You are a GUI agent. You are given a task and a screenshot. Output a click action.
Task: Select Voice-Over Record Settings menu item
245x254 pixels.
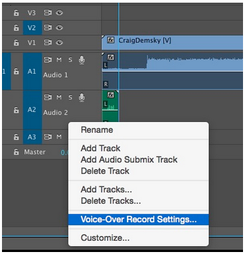click(x=139, y=220)
